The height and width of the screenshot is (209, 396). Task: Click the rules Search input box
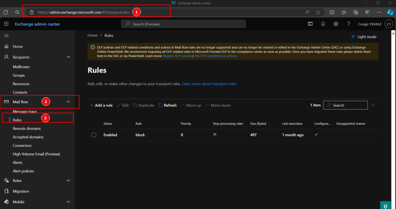[x=349, y=105]
